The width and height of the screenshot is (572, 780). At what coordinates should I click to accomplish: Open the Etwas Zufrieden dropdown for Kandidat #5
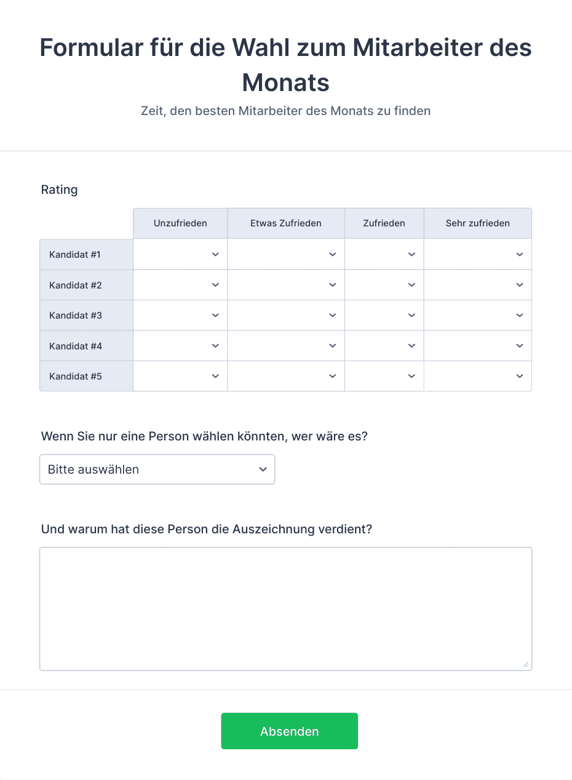[285, 376]
